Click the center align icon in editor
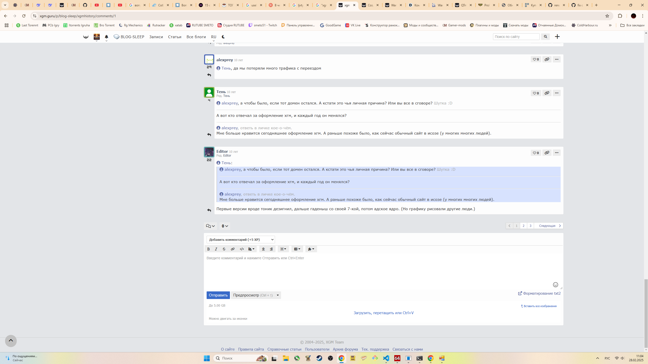The image size is (648, 364). point(263,249)
